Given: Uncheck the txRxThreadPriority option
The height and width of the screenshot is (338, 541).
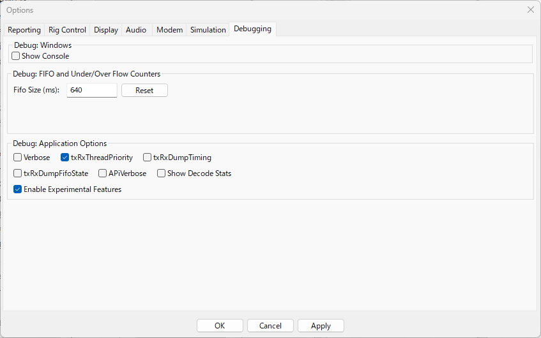Looking at the screenshot, I should 65,158.
